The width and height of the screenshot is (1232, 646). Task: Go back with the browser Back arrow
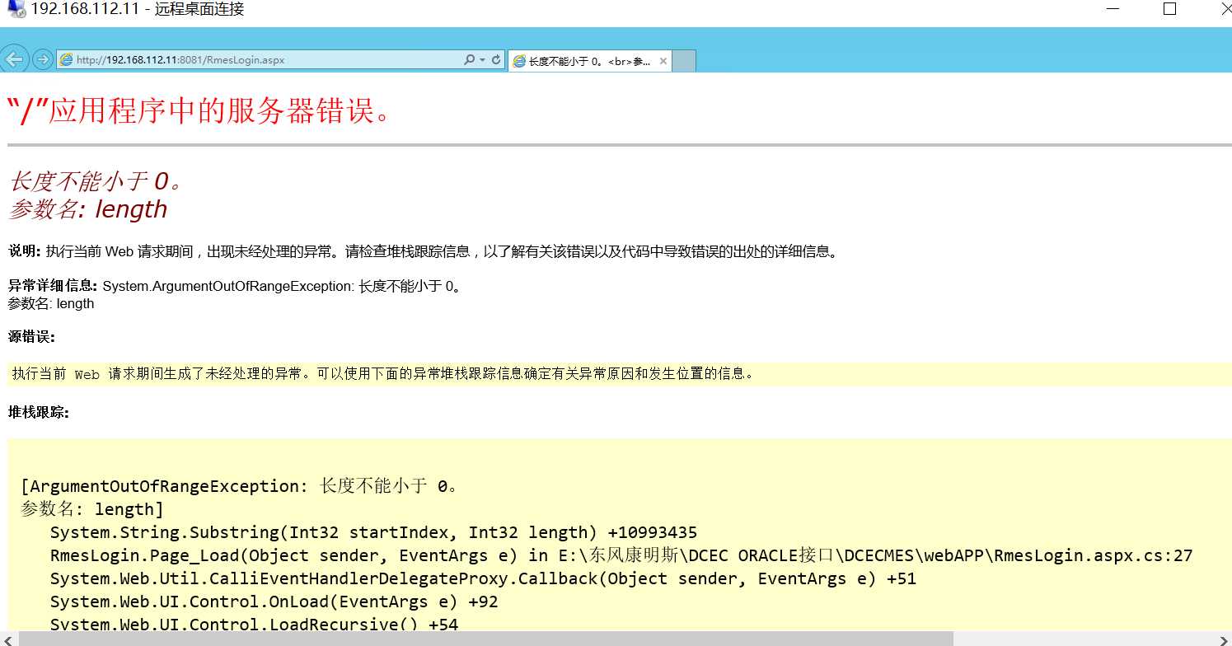coord(13,59)
